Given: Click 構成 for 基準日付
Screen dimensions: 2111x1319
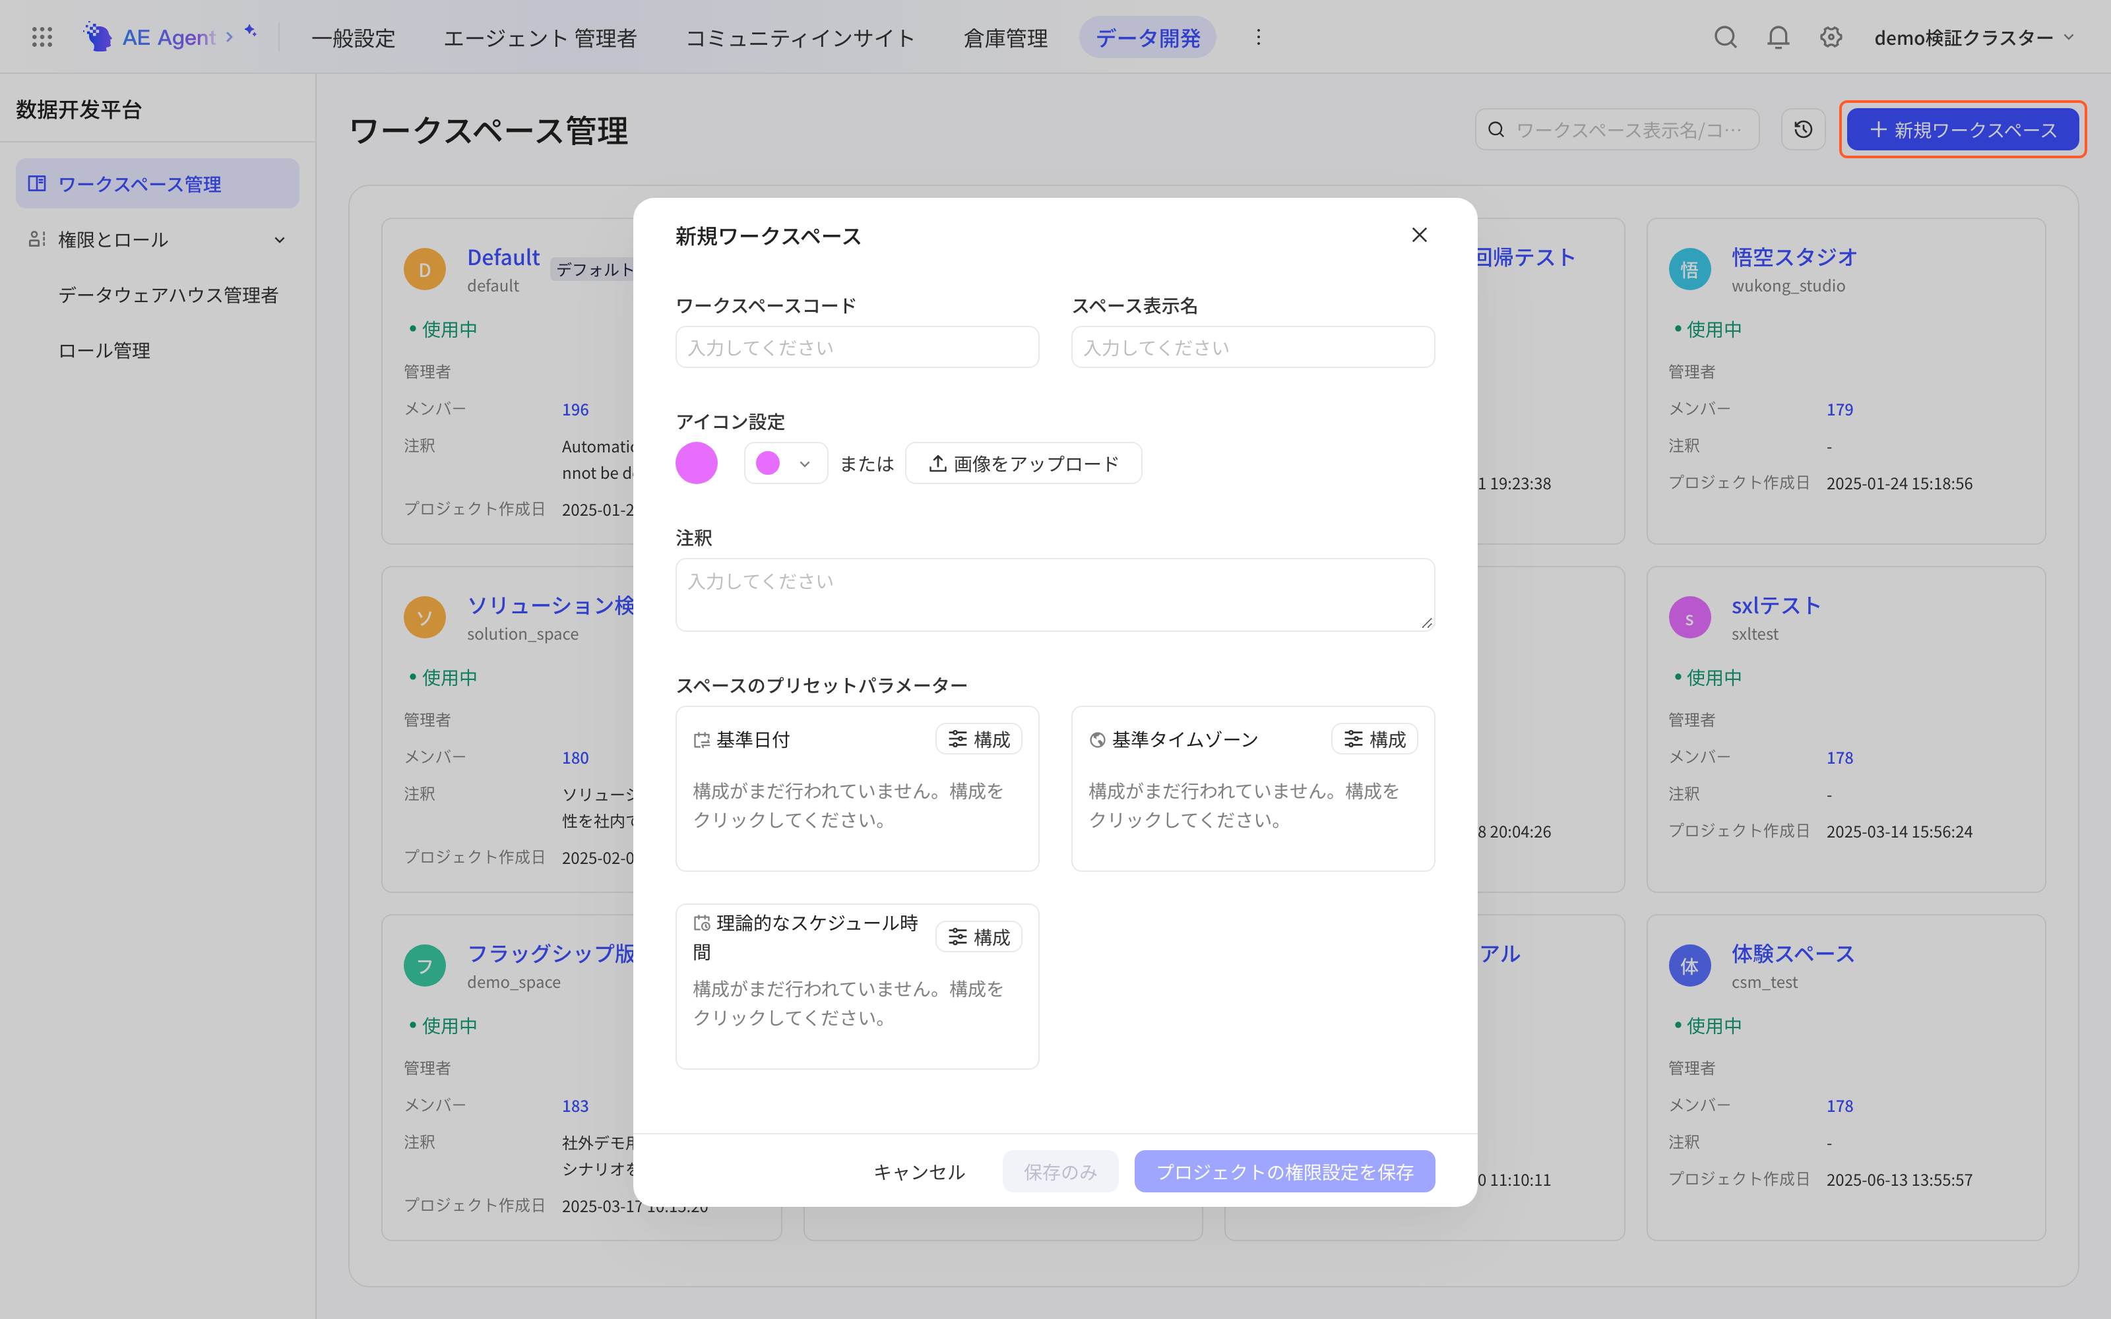Looking at the screenshot, I should [979, 739].
